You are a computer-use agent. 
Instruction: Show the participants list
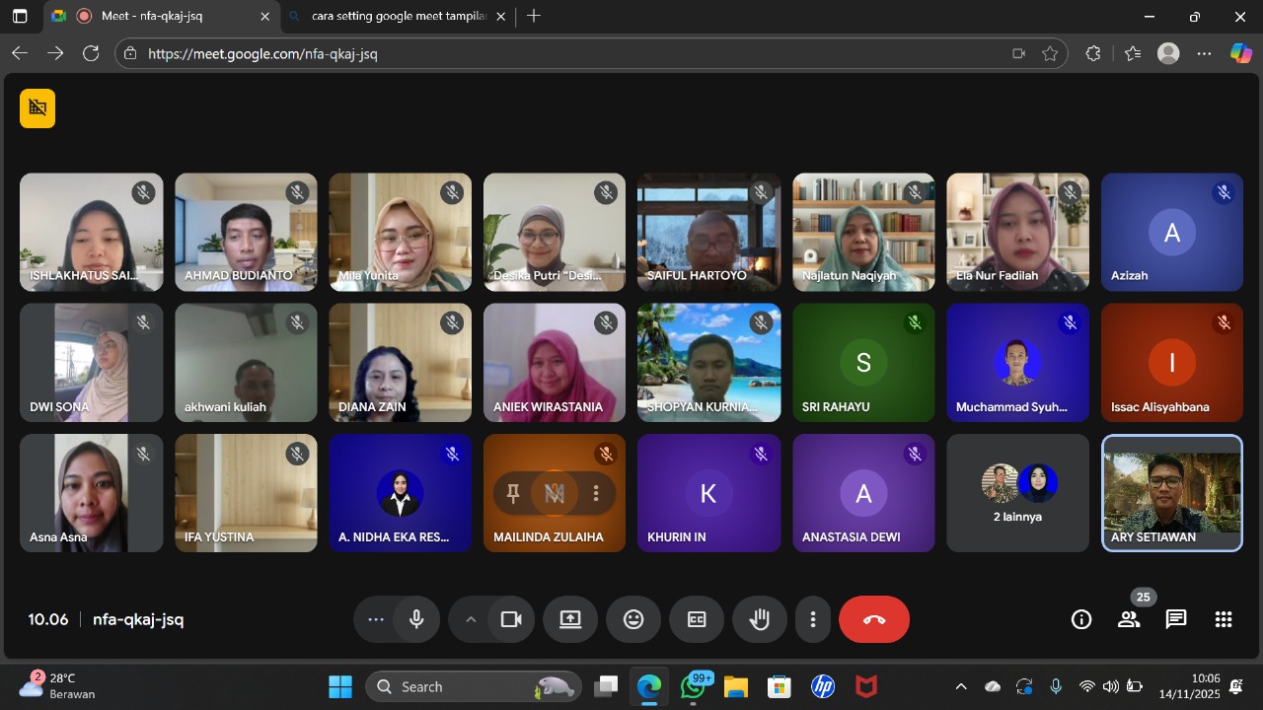click(x=1129, y=619)
